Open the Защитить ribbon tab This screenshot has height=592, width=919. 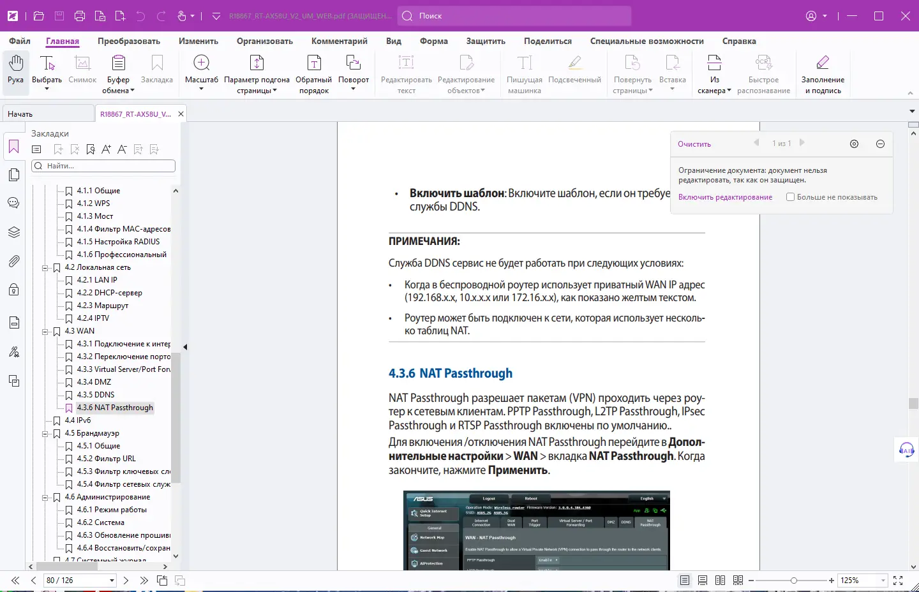tap(485, 41)
